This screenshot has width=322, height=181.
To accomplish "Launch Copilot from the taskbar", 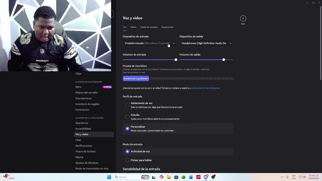I will tap(162, 177).
